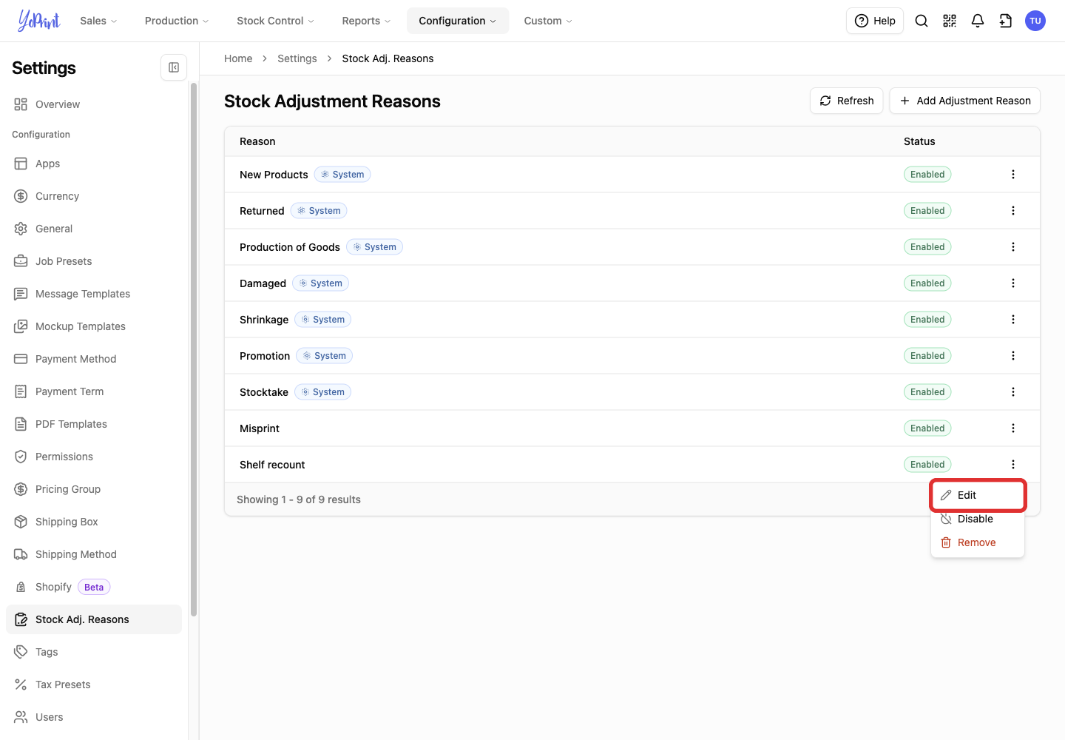Open the three-dot menu for Shrinkage
The width and height of the screenshot is (1065, 740).
(1013, 320)
